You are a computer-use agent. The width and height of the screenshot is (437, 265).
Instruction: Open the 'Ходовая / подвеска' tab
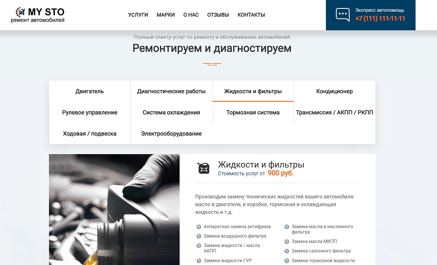[x=89, y=133]
